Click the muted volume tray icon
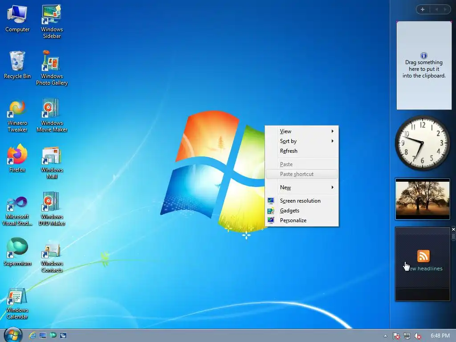The image size is (456, 342). point(418,336)
